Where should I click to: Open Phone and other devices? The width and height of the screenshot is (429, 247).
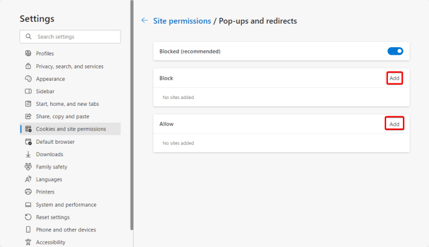click(70, 230)
